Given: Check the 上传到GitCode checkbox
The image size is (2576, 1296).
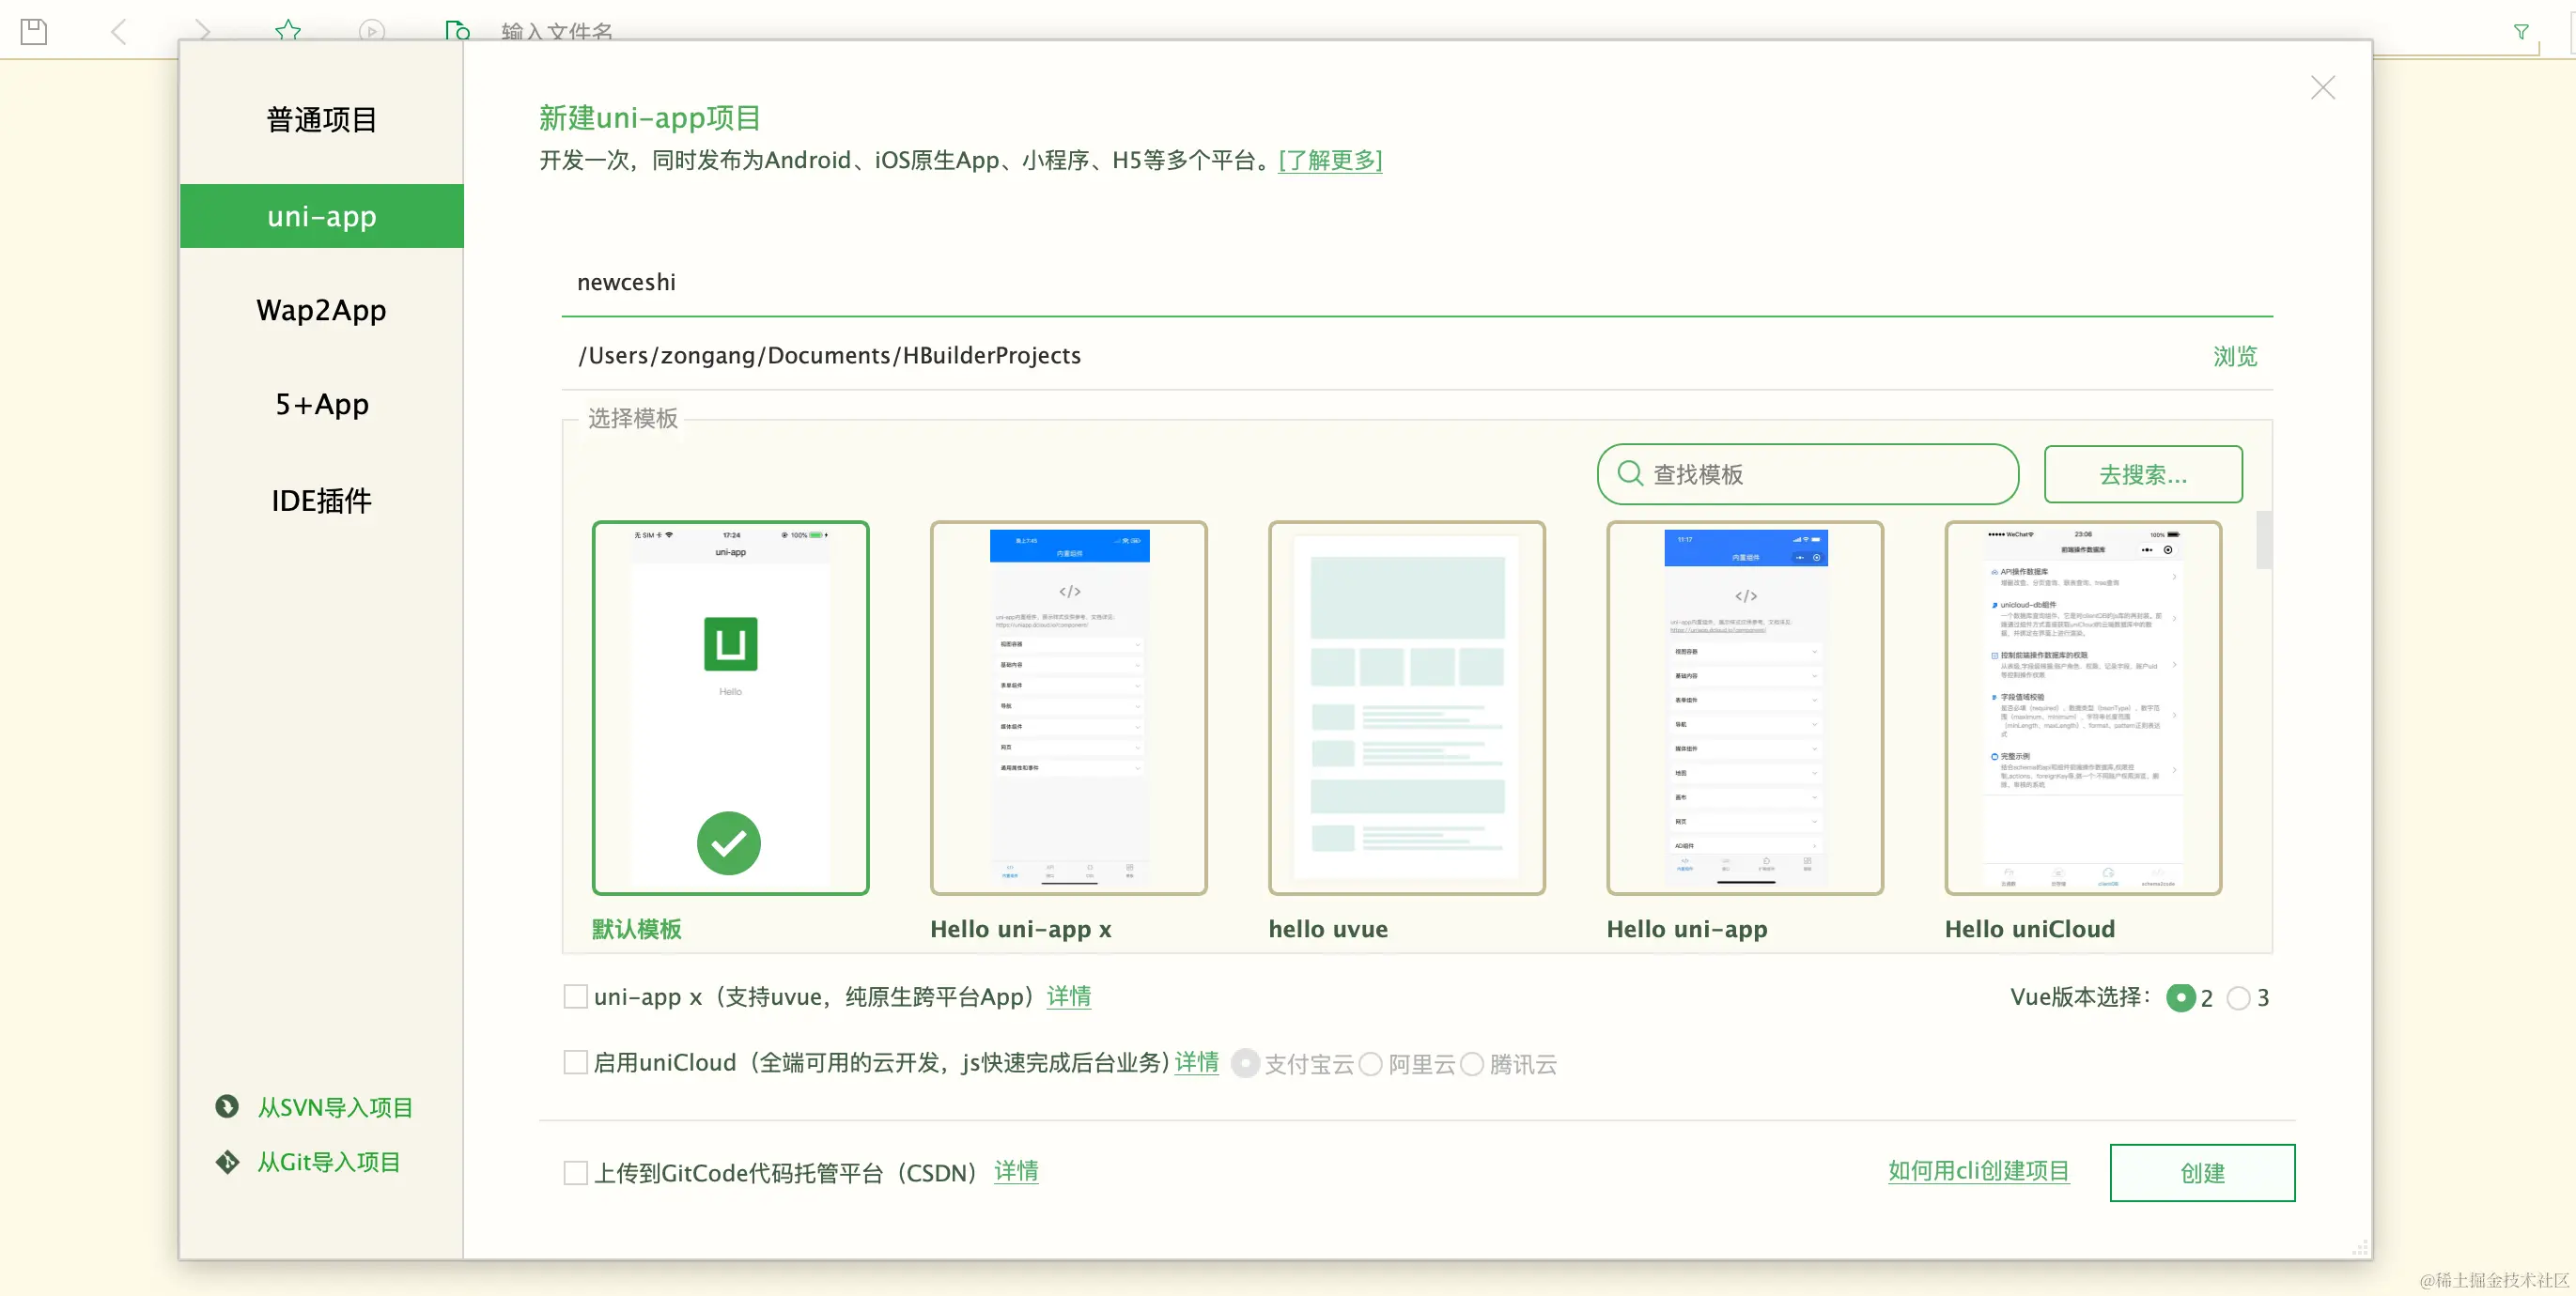Looking at the screenshot, I should (574, 1172).
